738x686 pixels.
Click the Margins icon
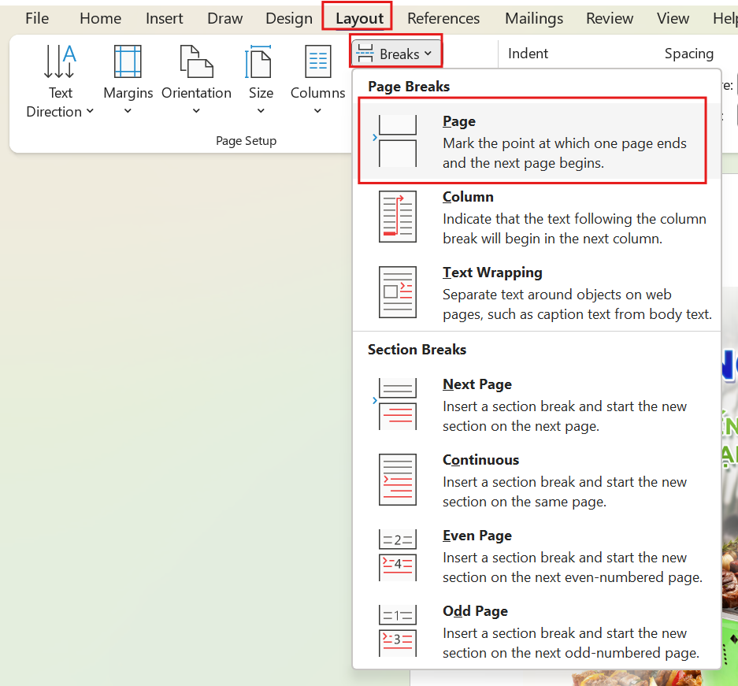[128, 61]
